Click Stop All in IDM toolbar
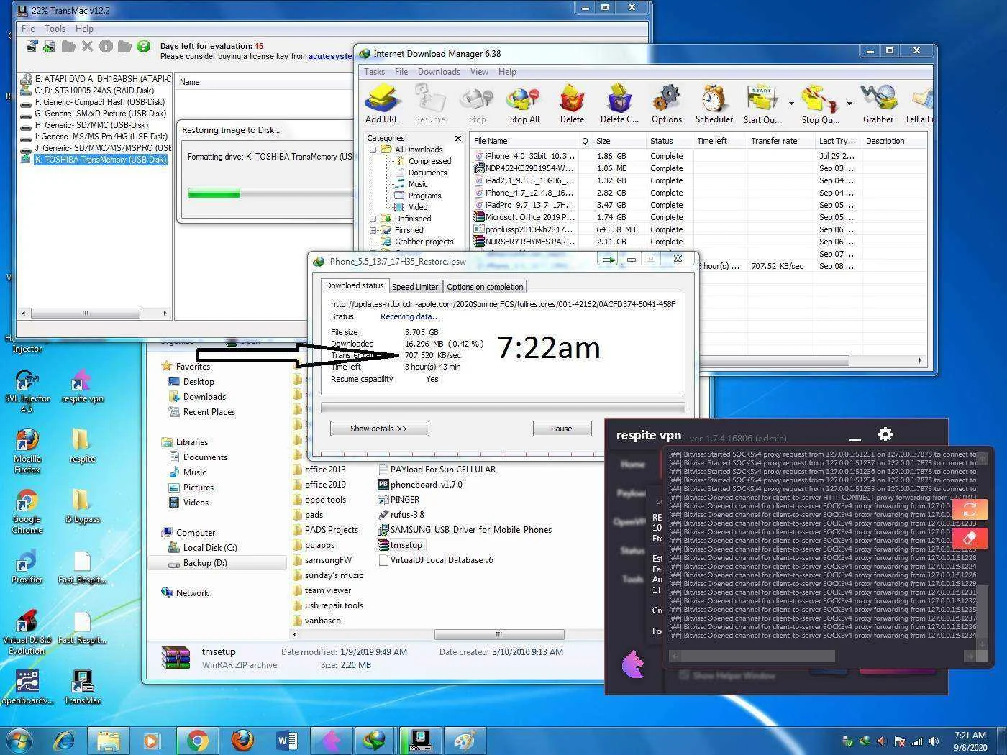Viewport: 1007px width, 755px height. (524, 104)
